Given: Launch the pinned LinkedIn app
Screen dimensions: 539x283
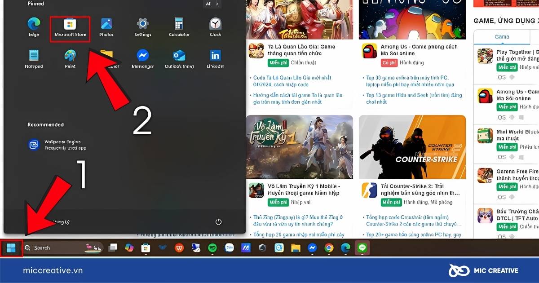Looking at the screenshot, I should [x=216, y=59].
